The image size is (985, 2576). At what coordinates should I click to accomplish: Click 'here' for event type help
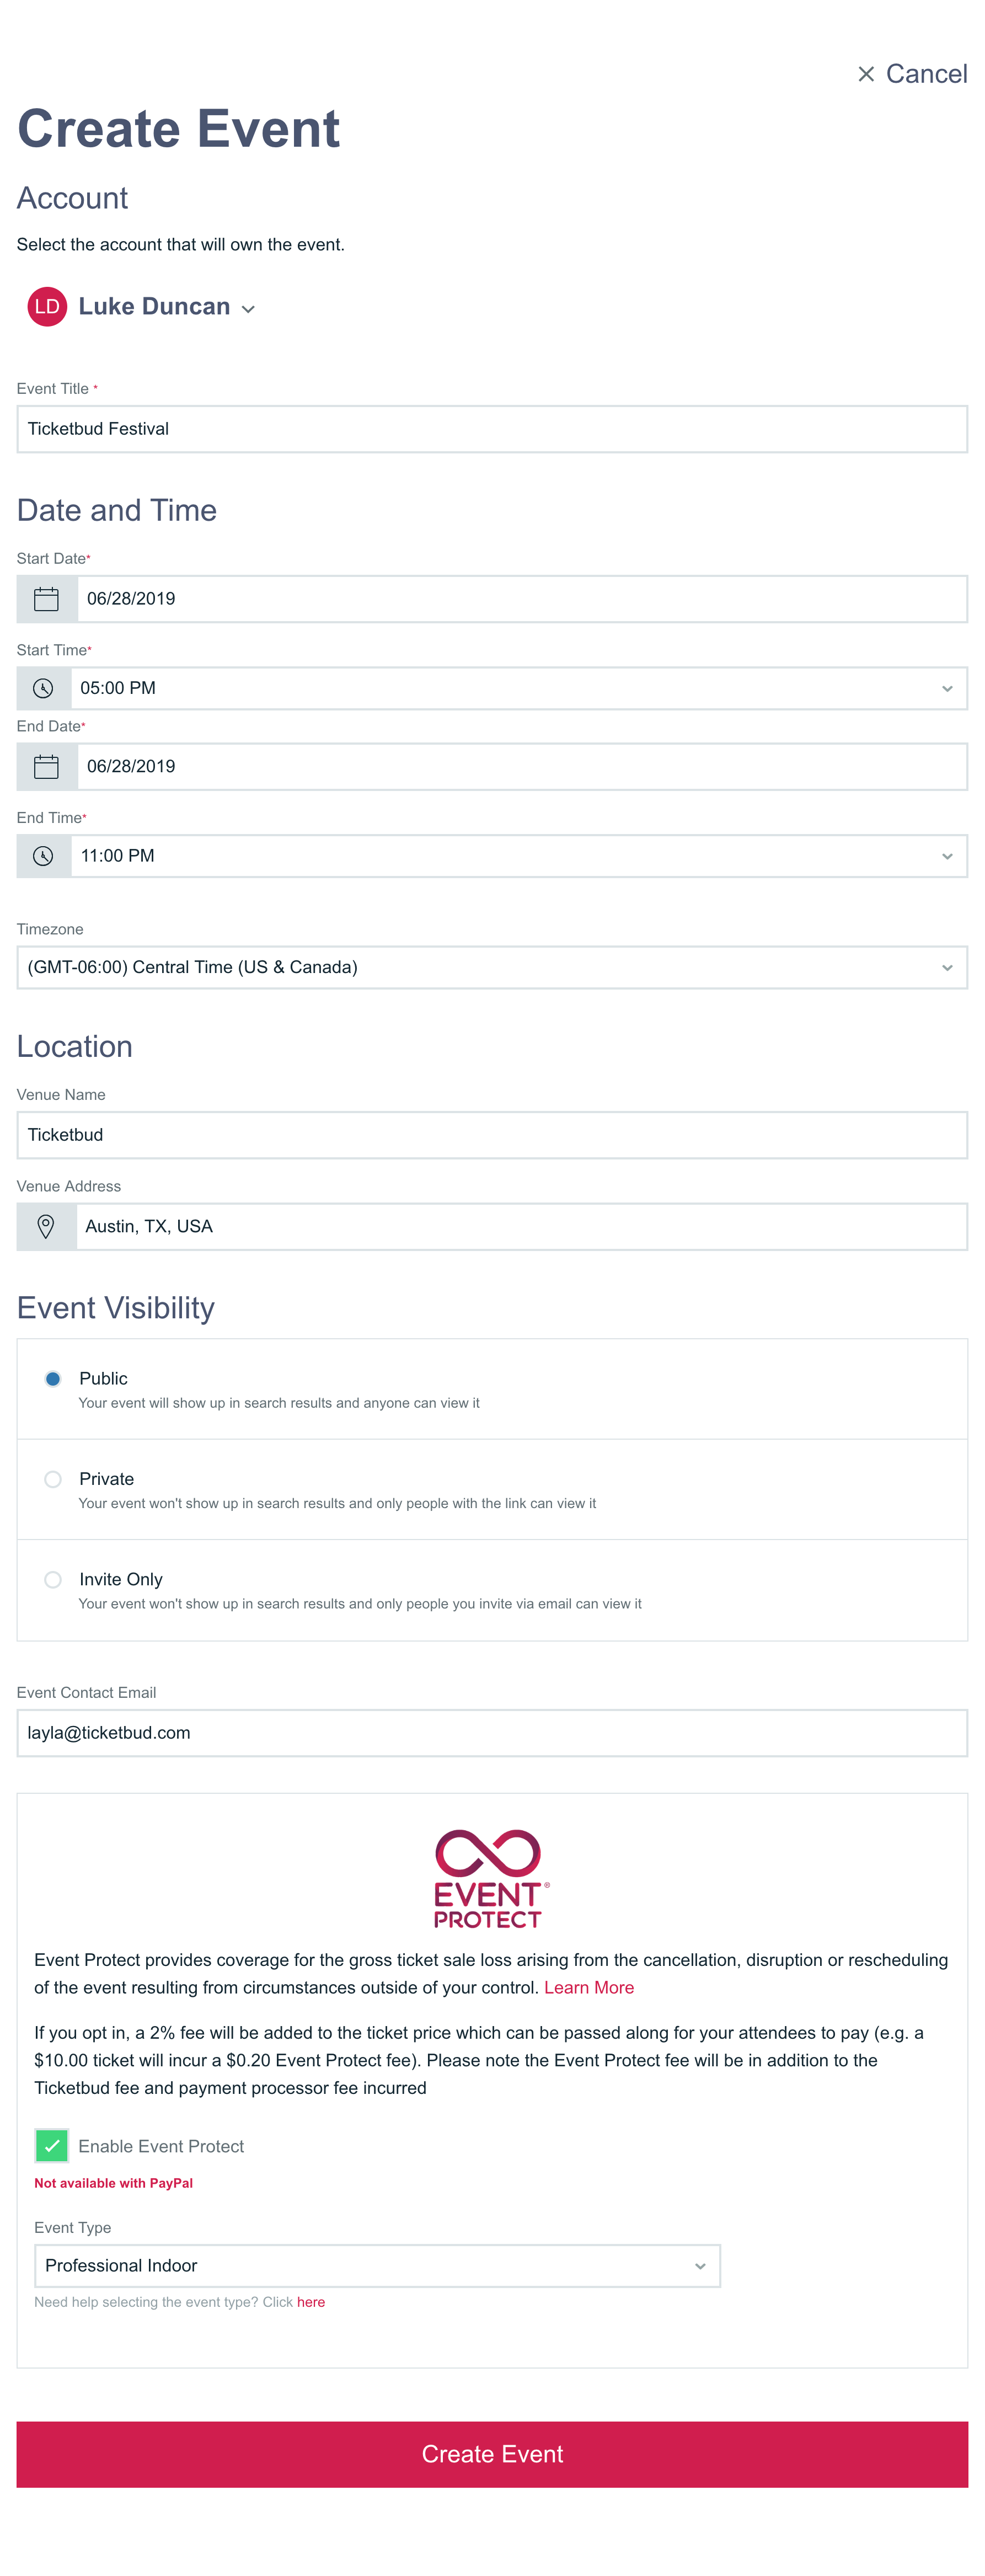[x=311, y=2302]
